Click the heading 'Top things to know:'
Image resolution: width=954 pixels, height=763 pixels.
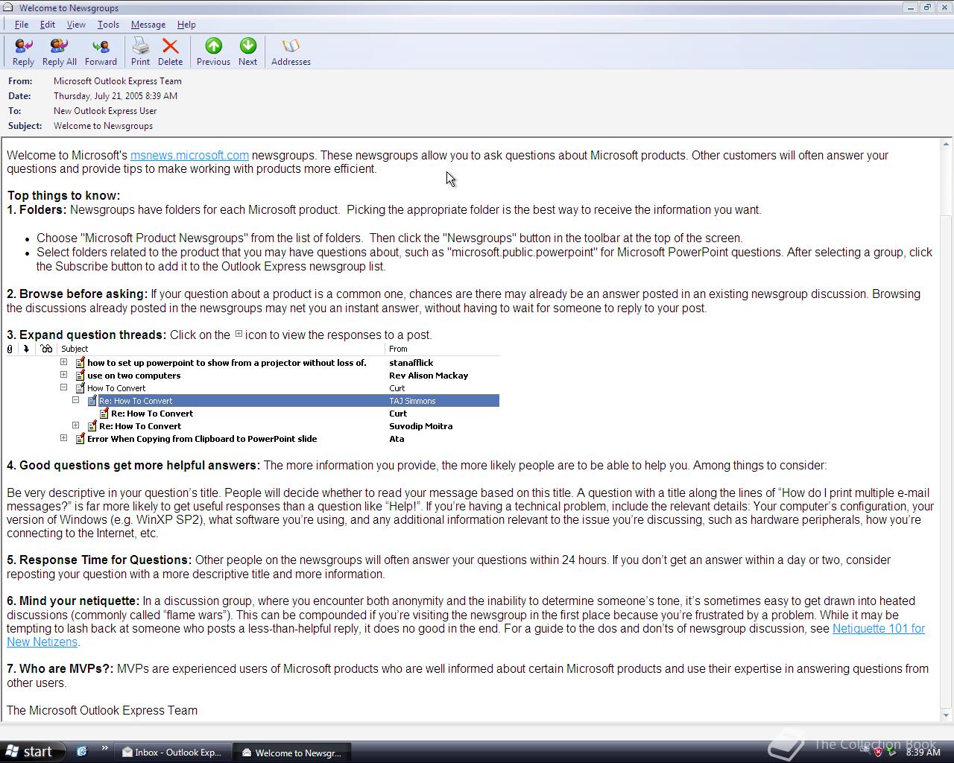(63, 195)
